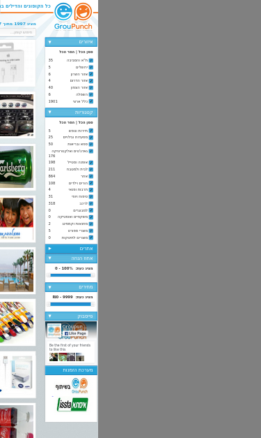Toggle the North area region with 40 deals
The width and height of the screenshot is (261, 438).
[x=91, y=88]
